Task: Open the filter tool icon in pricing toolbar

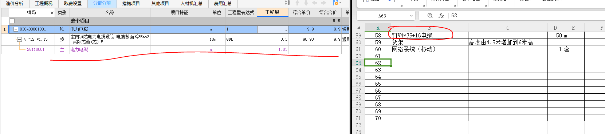Action: 335,3
